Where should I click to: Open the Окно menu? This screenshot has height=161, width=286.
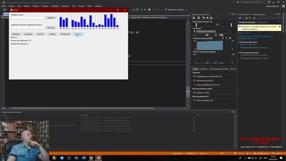pyautogui.click(x=89, y=6)
